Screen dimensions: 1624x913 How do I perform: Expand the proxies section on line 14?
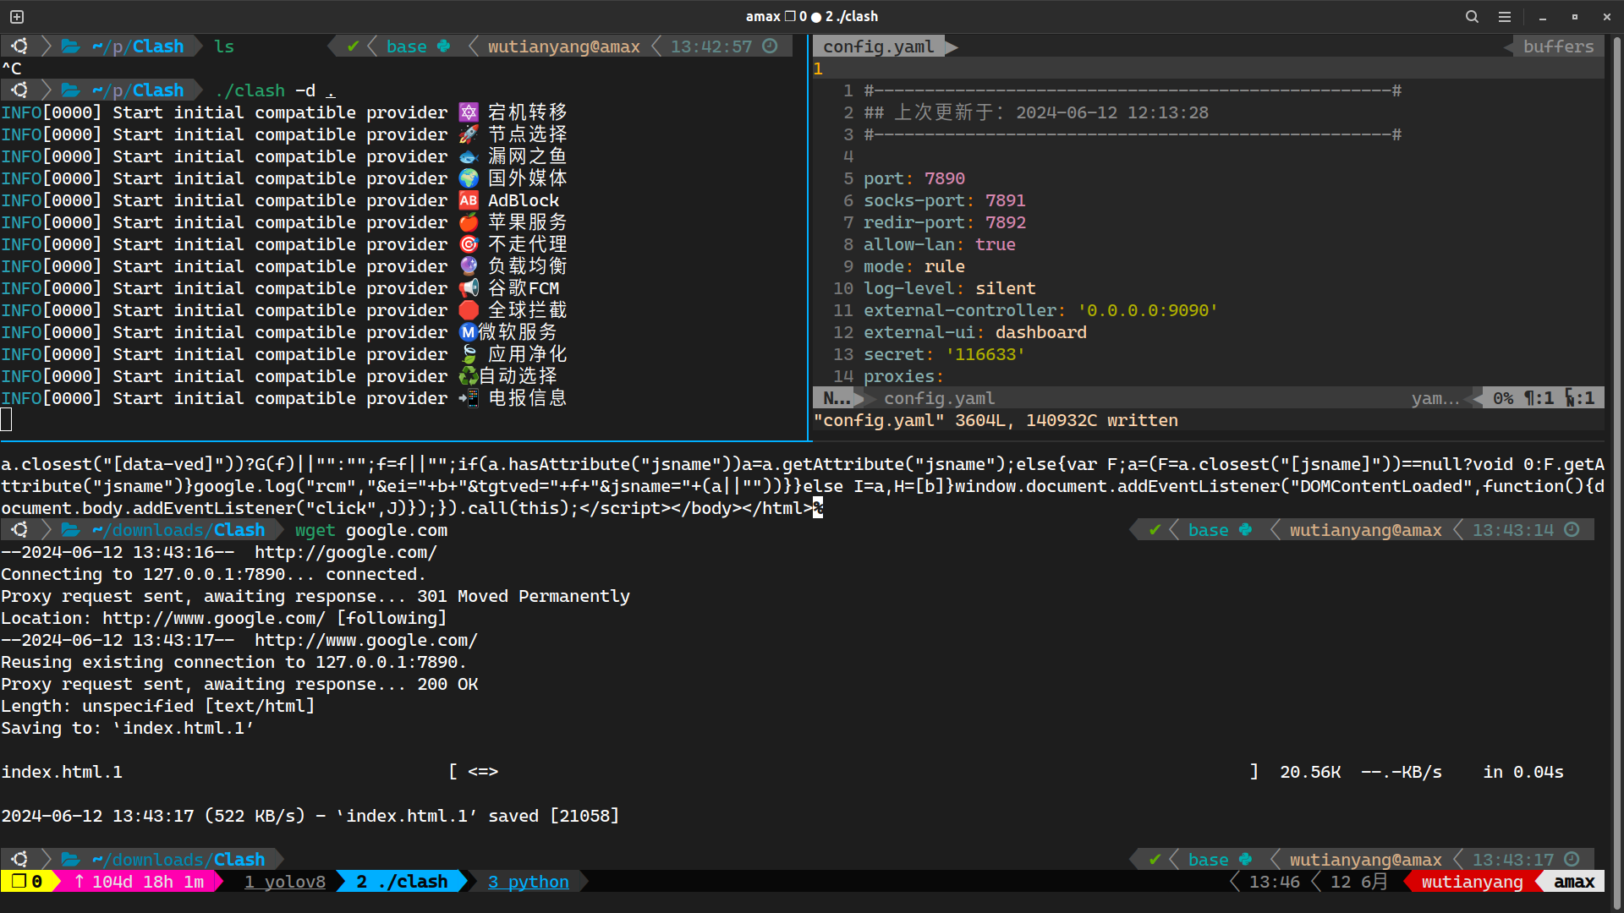pyautogui.click(x=899, y=375)
